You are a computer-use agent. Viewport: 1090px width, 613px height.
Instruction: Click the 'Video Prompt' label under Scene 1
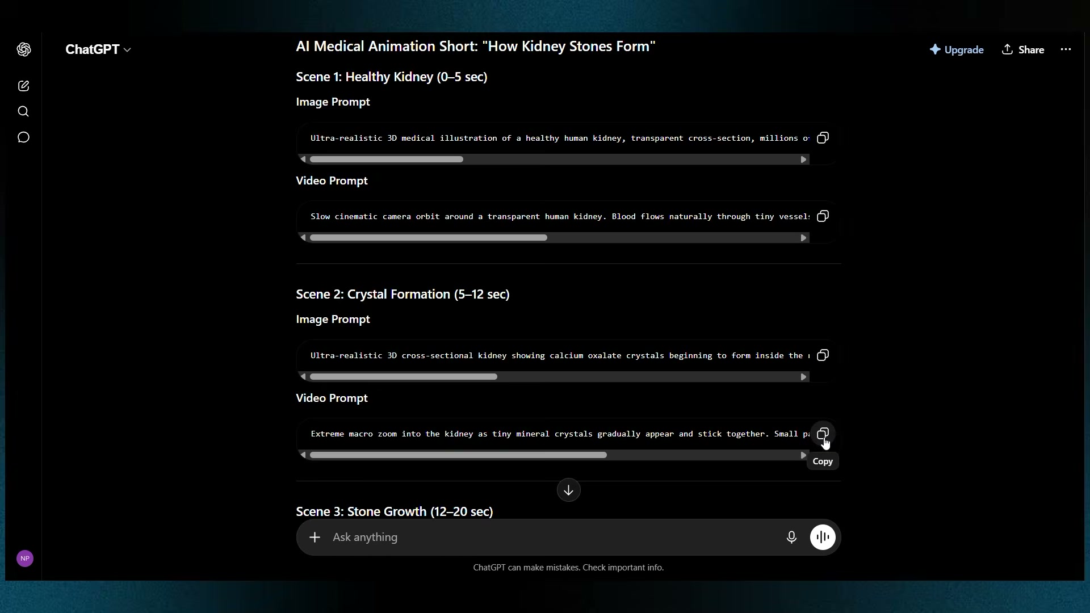332,180
